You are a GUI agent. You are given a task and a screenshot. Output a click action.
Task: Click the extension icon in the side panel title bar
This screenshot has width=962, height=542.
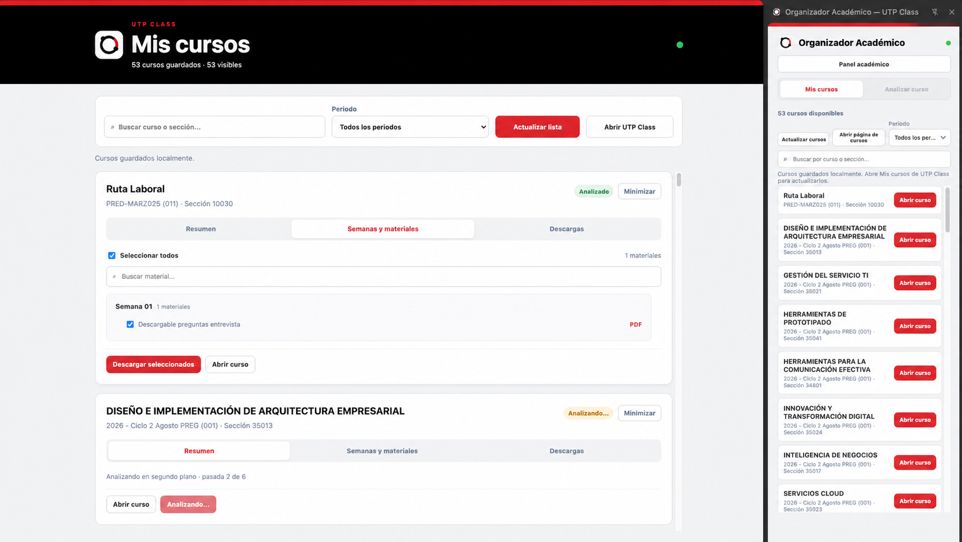click(x=777, y=12)
